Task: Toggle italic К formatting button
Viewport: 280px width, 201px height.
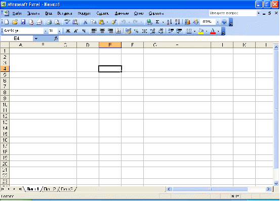Action: coord(76,31)
